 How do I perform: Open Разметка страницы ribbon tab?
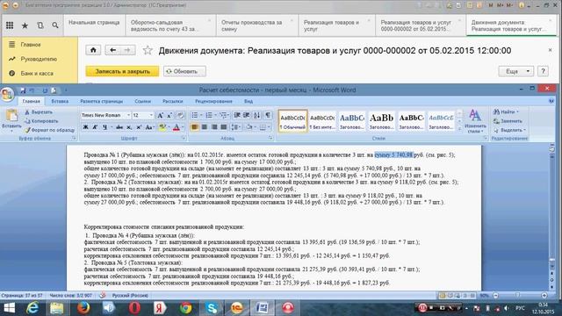[102, 102]
